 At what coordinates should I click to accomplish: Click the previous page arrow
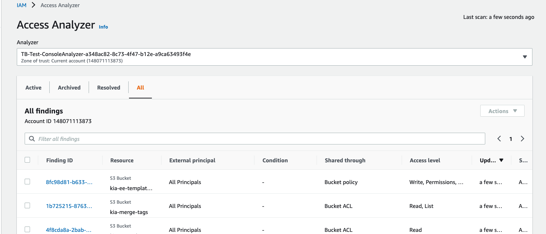[499, 139]
